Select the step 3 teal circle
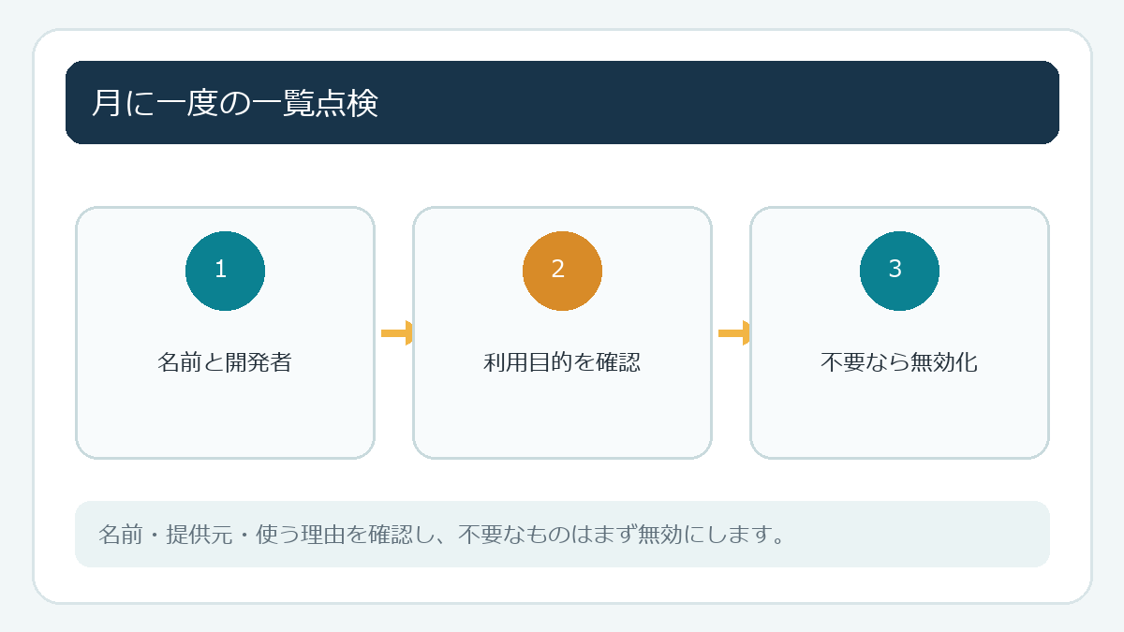This screenshot has height=632, width=1124. 899,271
